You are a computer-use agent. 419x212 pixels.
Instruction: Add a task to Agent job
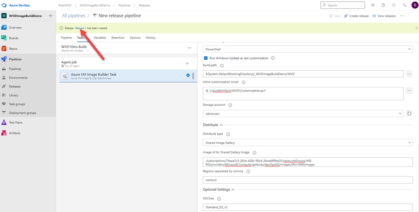(x=187, y=64)
